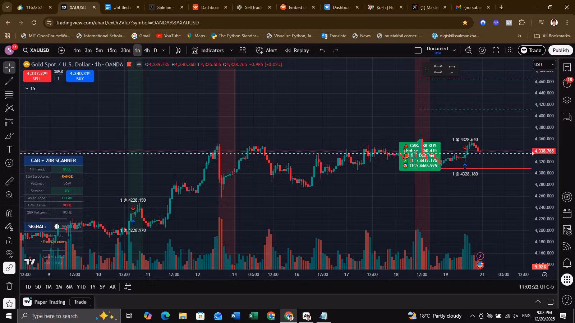Click the SIGNAL half-filled circle indicator
This screenshot has height=323, width=575.
57,226
